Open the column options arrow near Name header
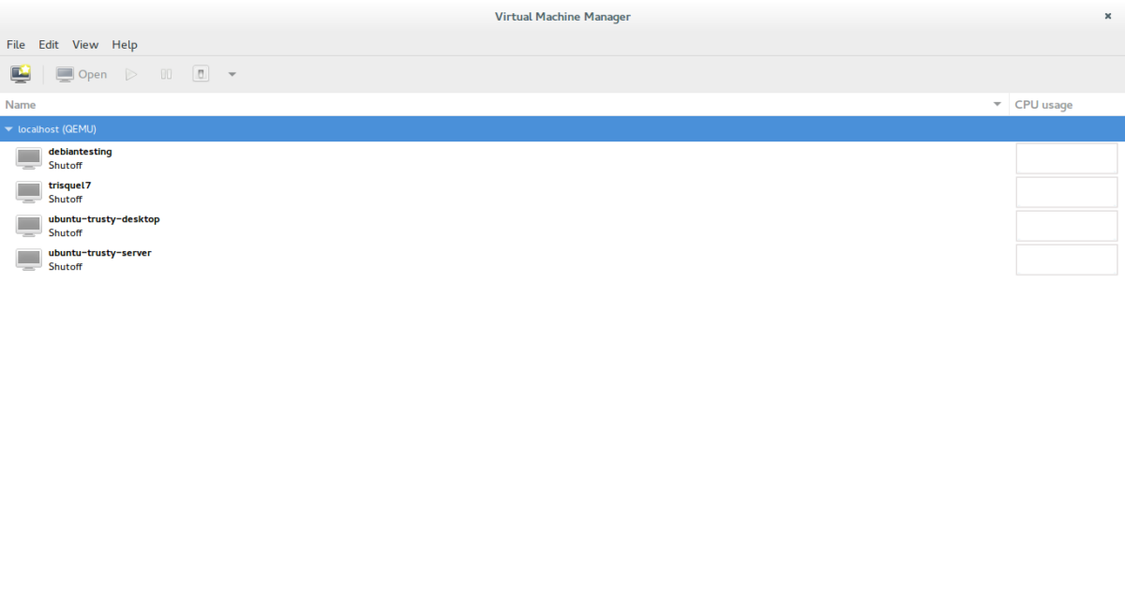1125x610 pixels. tap(997, 105)
